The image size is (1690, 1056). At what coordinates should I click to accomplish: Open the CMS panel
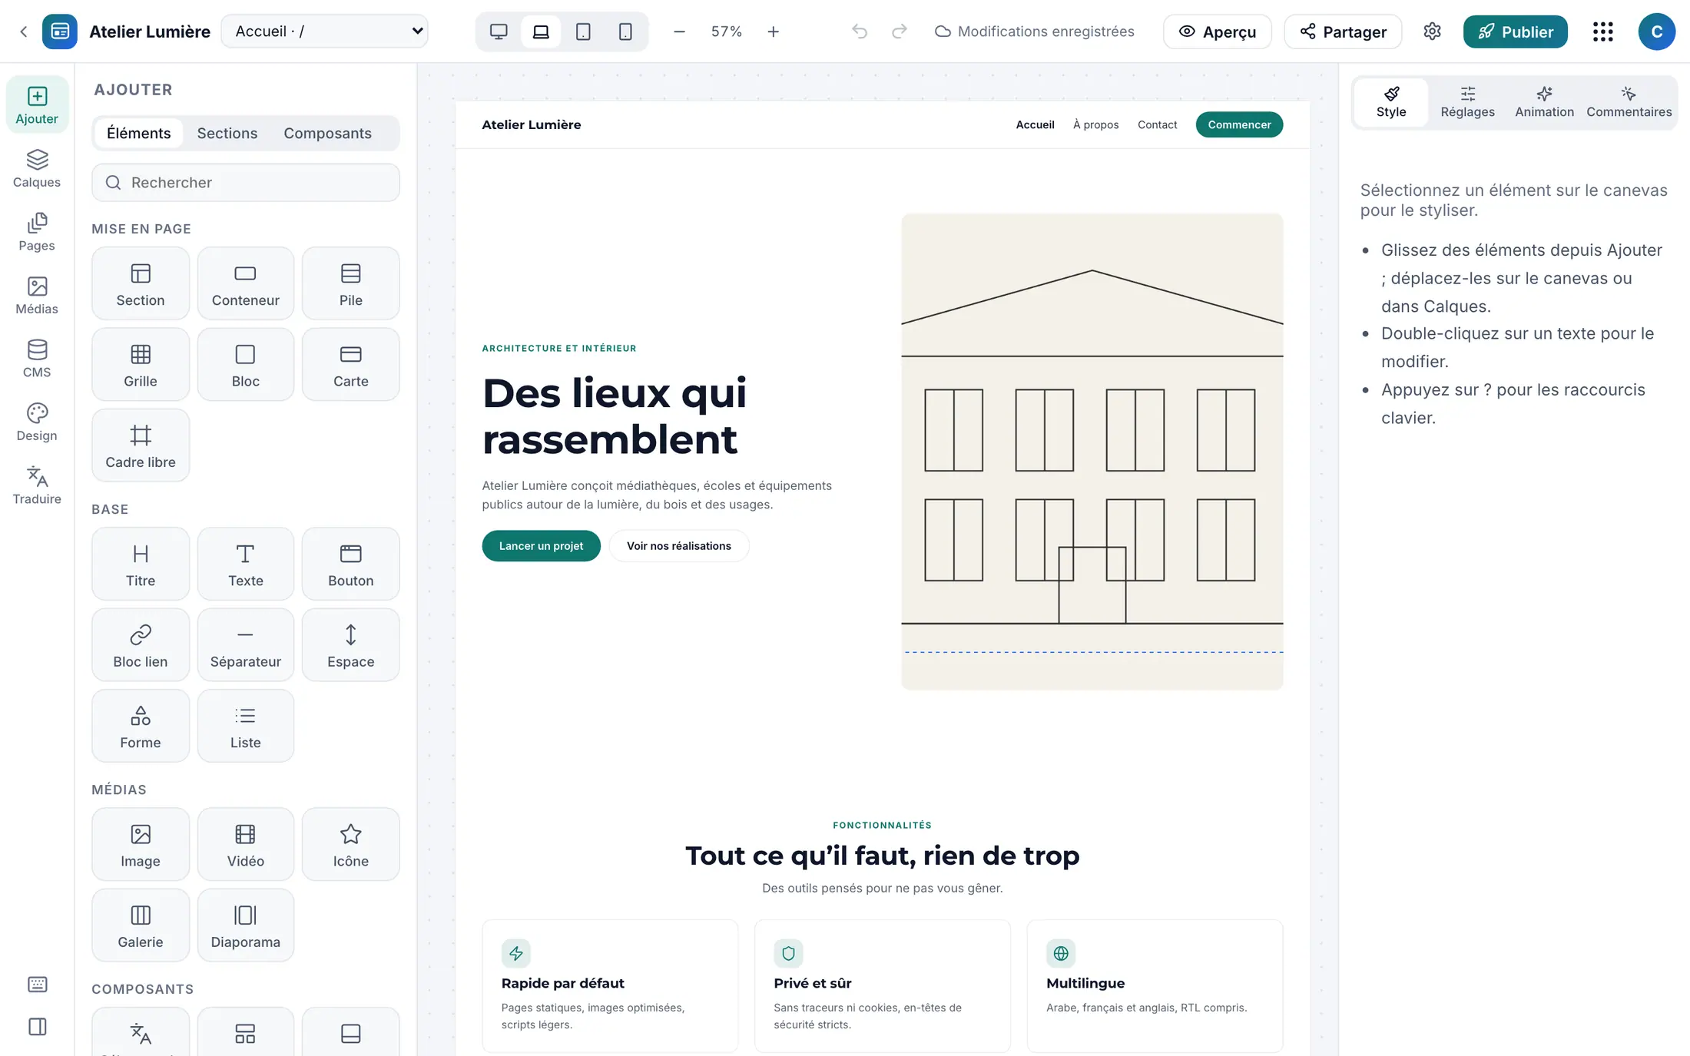pos(37,359)
